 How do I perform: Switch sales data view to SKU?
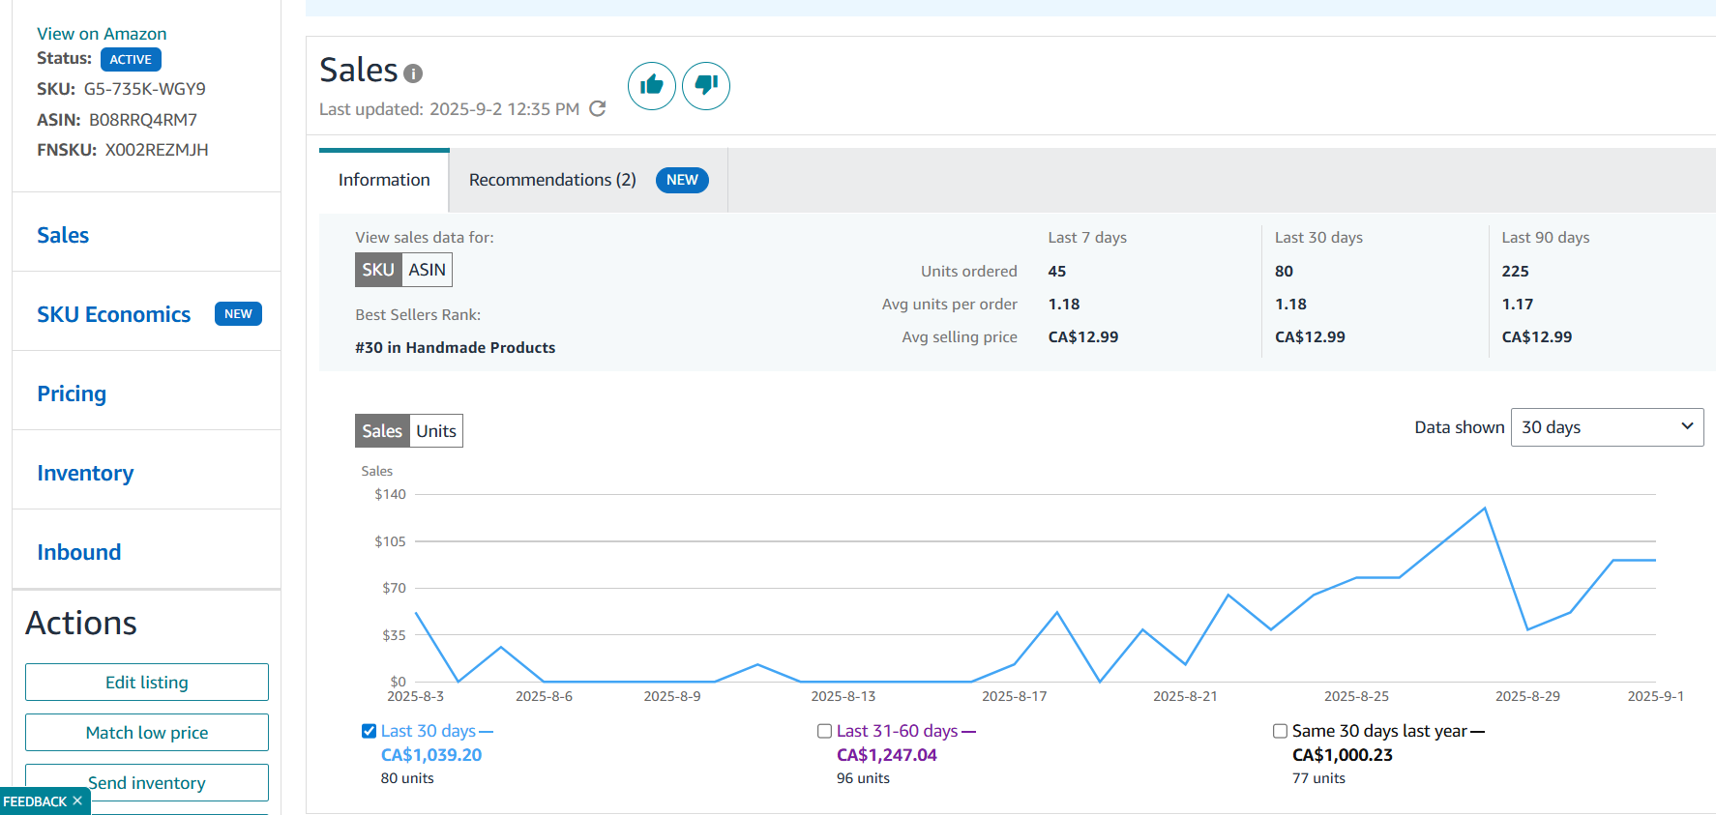tap(378, 270)
